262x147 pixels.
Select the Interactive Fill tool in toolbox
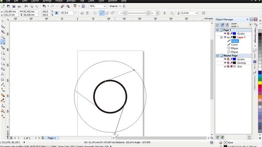tap(2, 116)
